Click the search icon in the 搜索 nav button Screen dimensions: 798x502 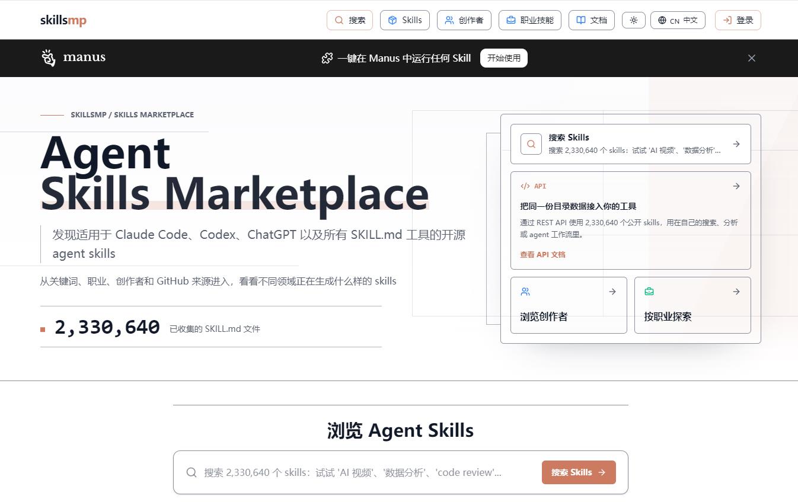pos(339,20)
